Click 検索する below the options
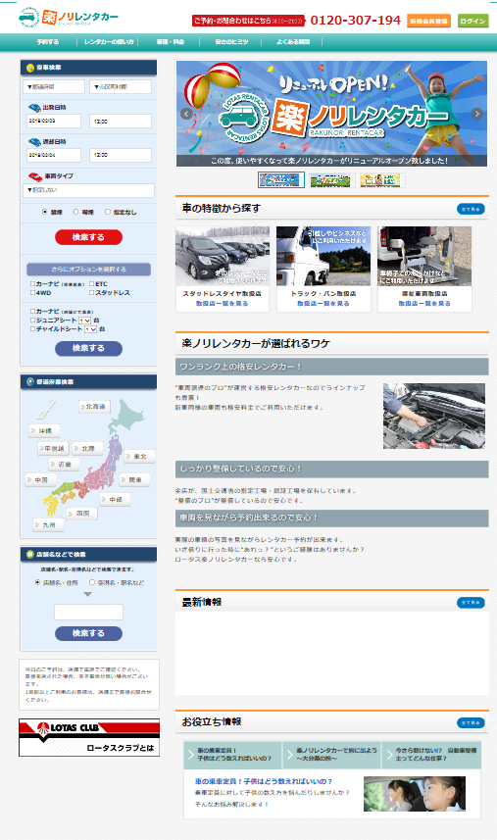This screenshot has height=840, width=497. pos(88,348)
